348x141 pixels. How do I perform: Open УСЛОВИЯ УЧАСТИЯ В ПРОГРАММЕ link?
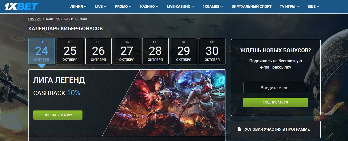(x=277, y=129)
